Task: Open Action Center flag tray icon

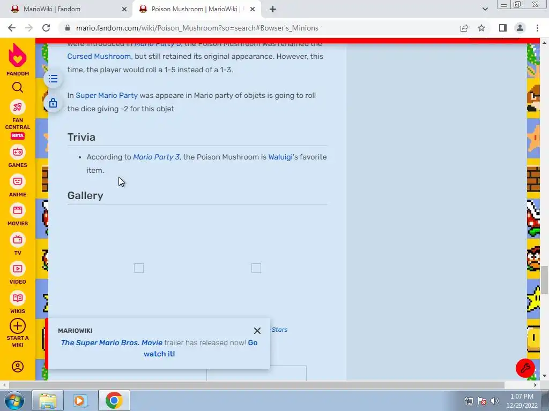Action: click(482, 401)
